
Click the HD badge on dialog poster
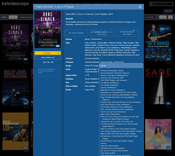coord(58,46)
